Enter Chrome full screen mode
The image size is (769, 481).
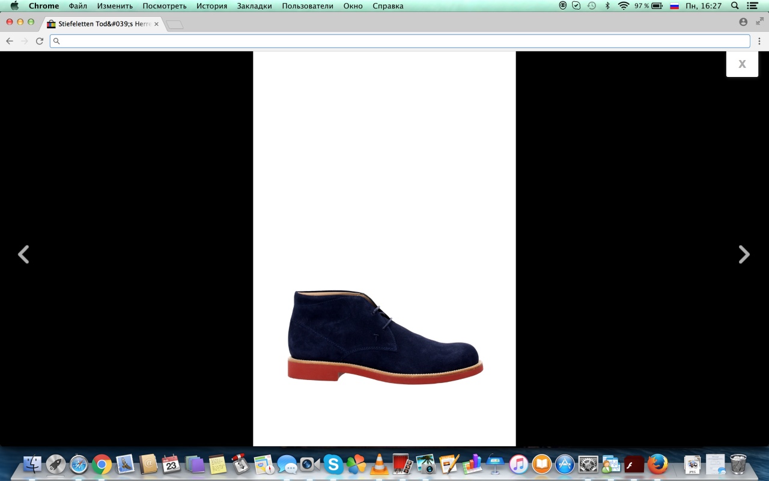(759, 22)
